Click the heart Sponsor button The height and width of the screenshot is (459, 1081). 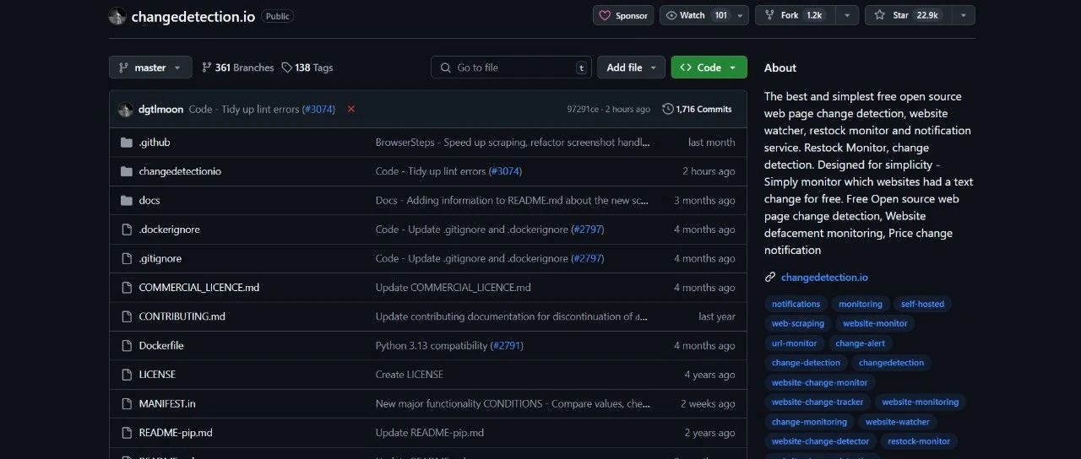[x=623, y=15]
